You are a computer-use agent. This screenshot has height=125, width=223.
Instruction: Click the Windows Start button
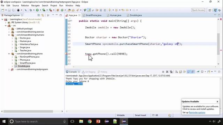point(4,122)
